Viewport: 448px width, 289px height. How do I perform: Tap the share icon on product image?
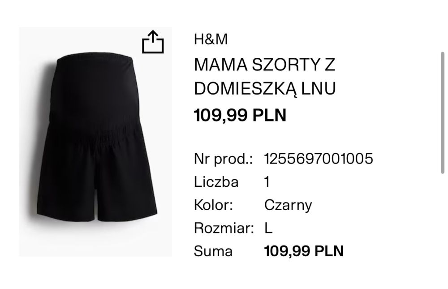(153, 42)
